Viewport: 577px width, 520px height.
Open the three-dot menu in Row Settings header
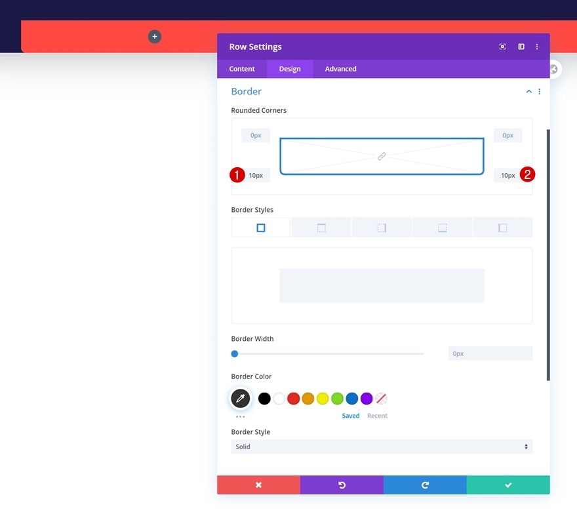[x=537, y=47]
